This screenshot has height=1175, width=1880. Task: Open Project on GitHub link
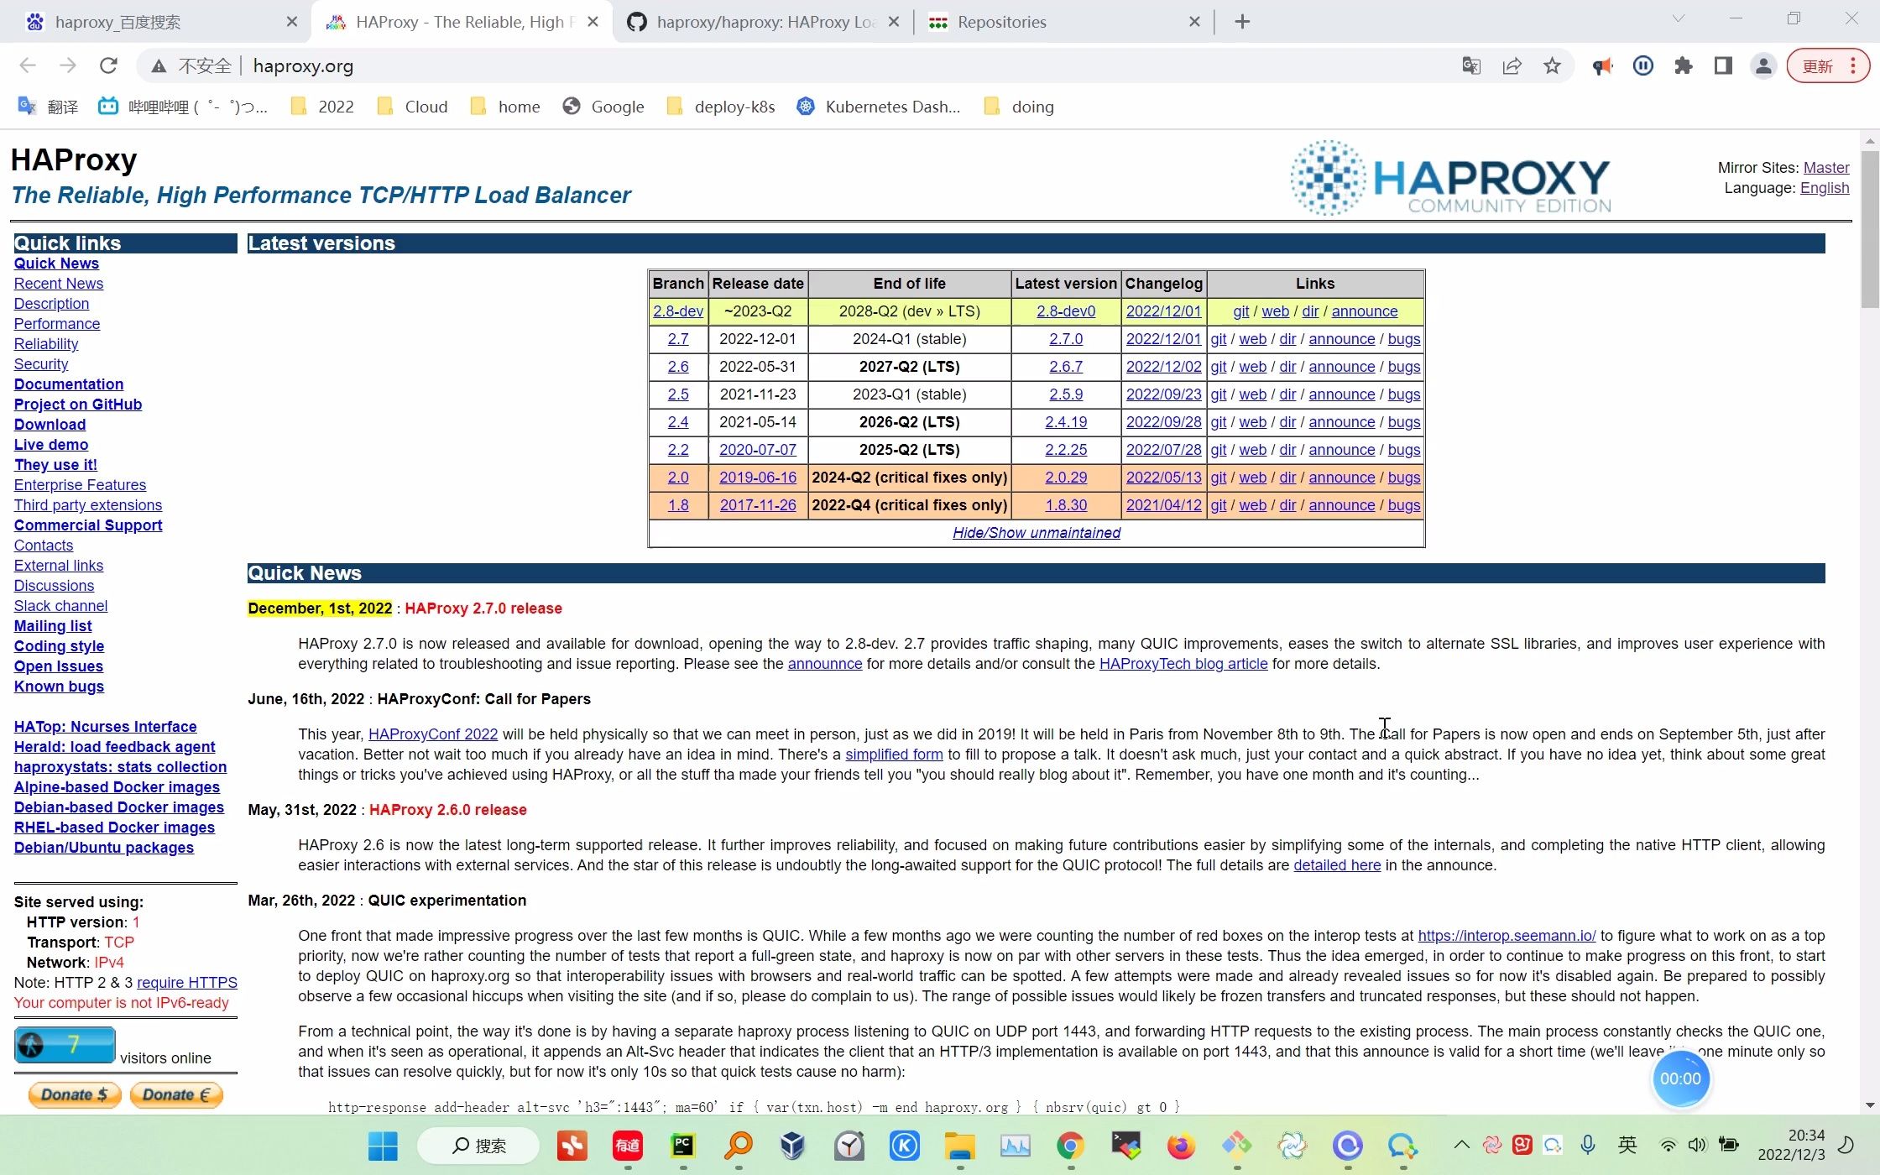[x=78, y=405]
